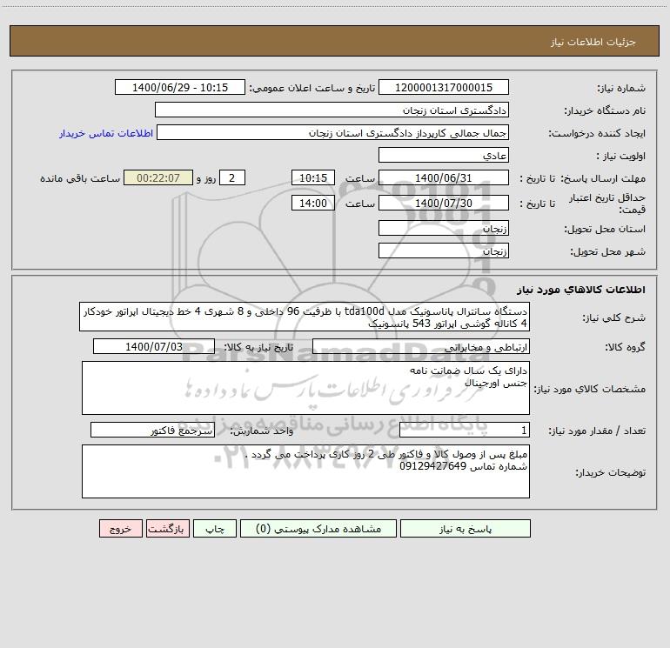Click the label 'نام دستگاه خریدار:'
This screenshot has width=670, height=648.
coord(605,111)
